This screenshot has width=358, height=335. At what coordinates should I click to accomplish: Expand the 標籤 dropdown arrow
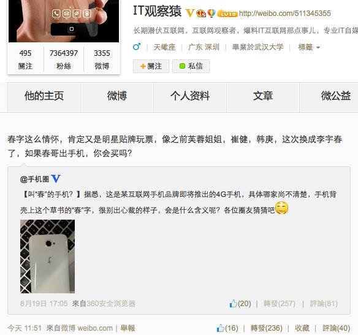coord(318,47)
